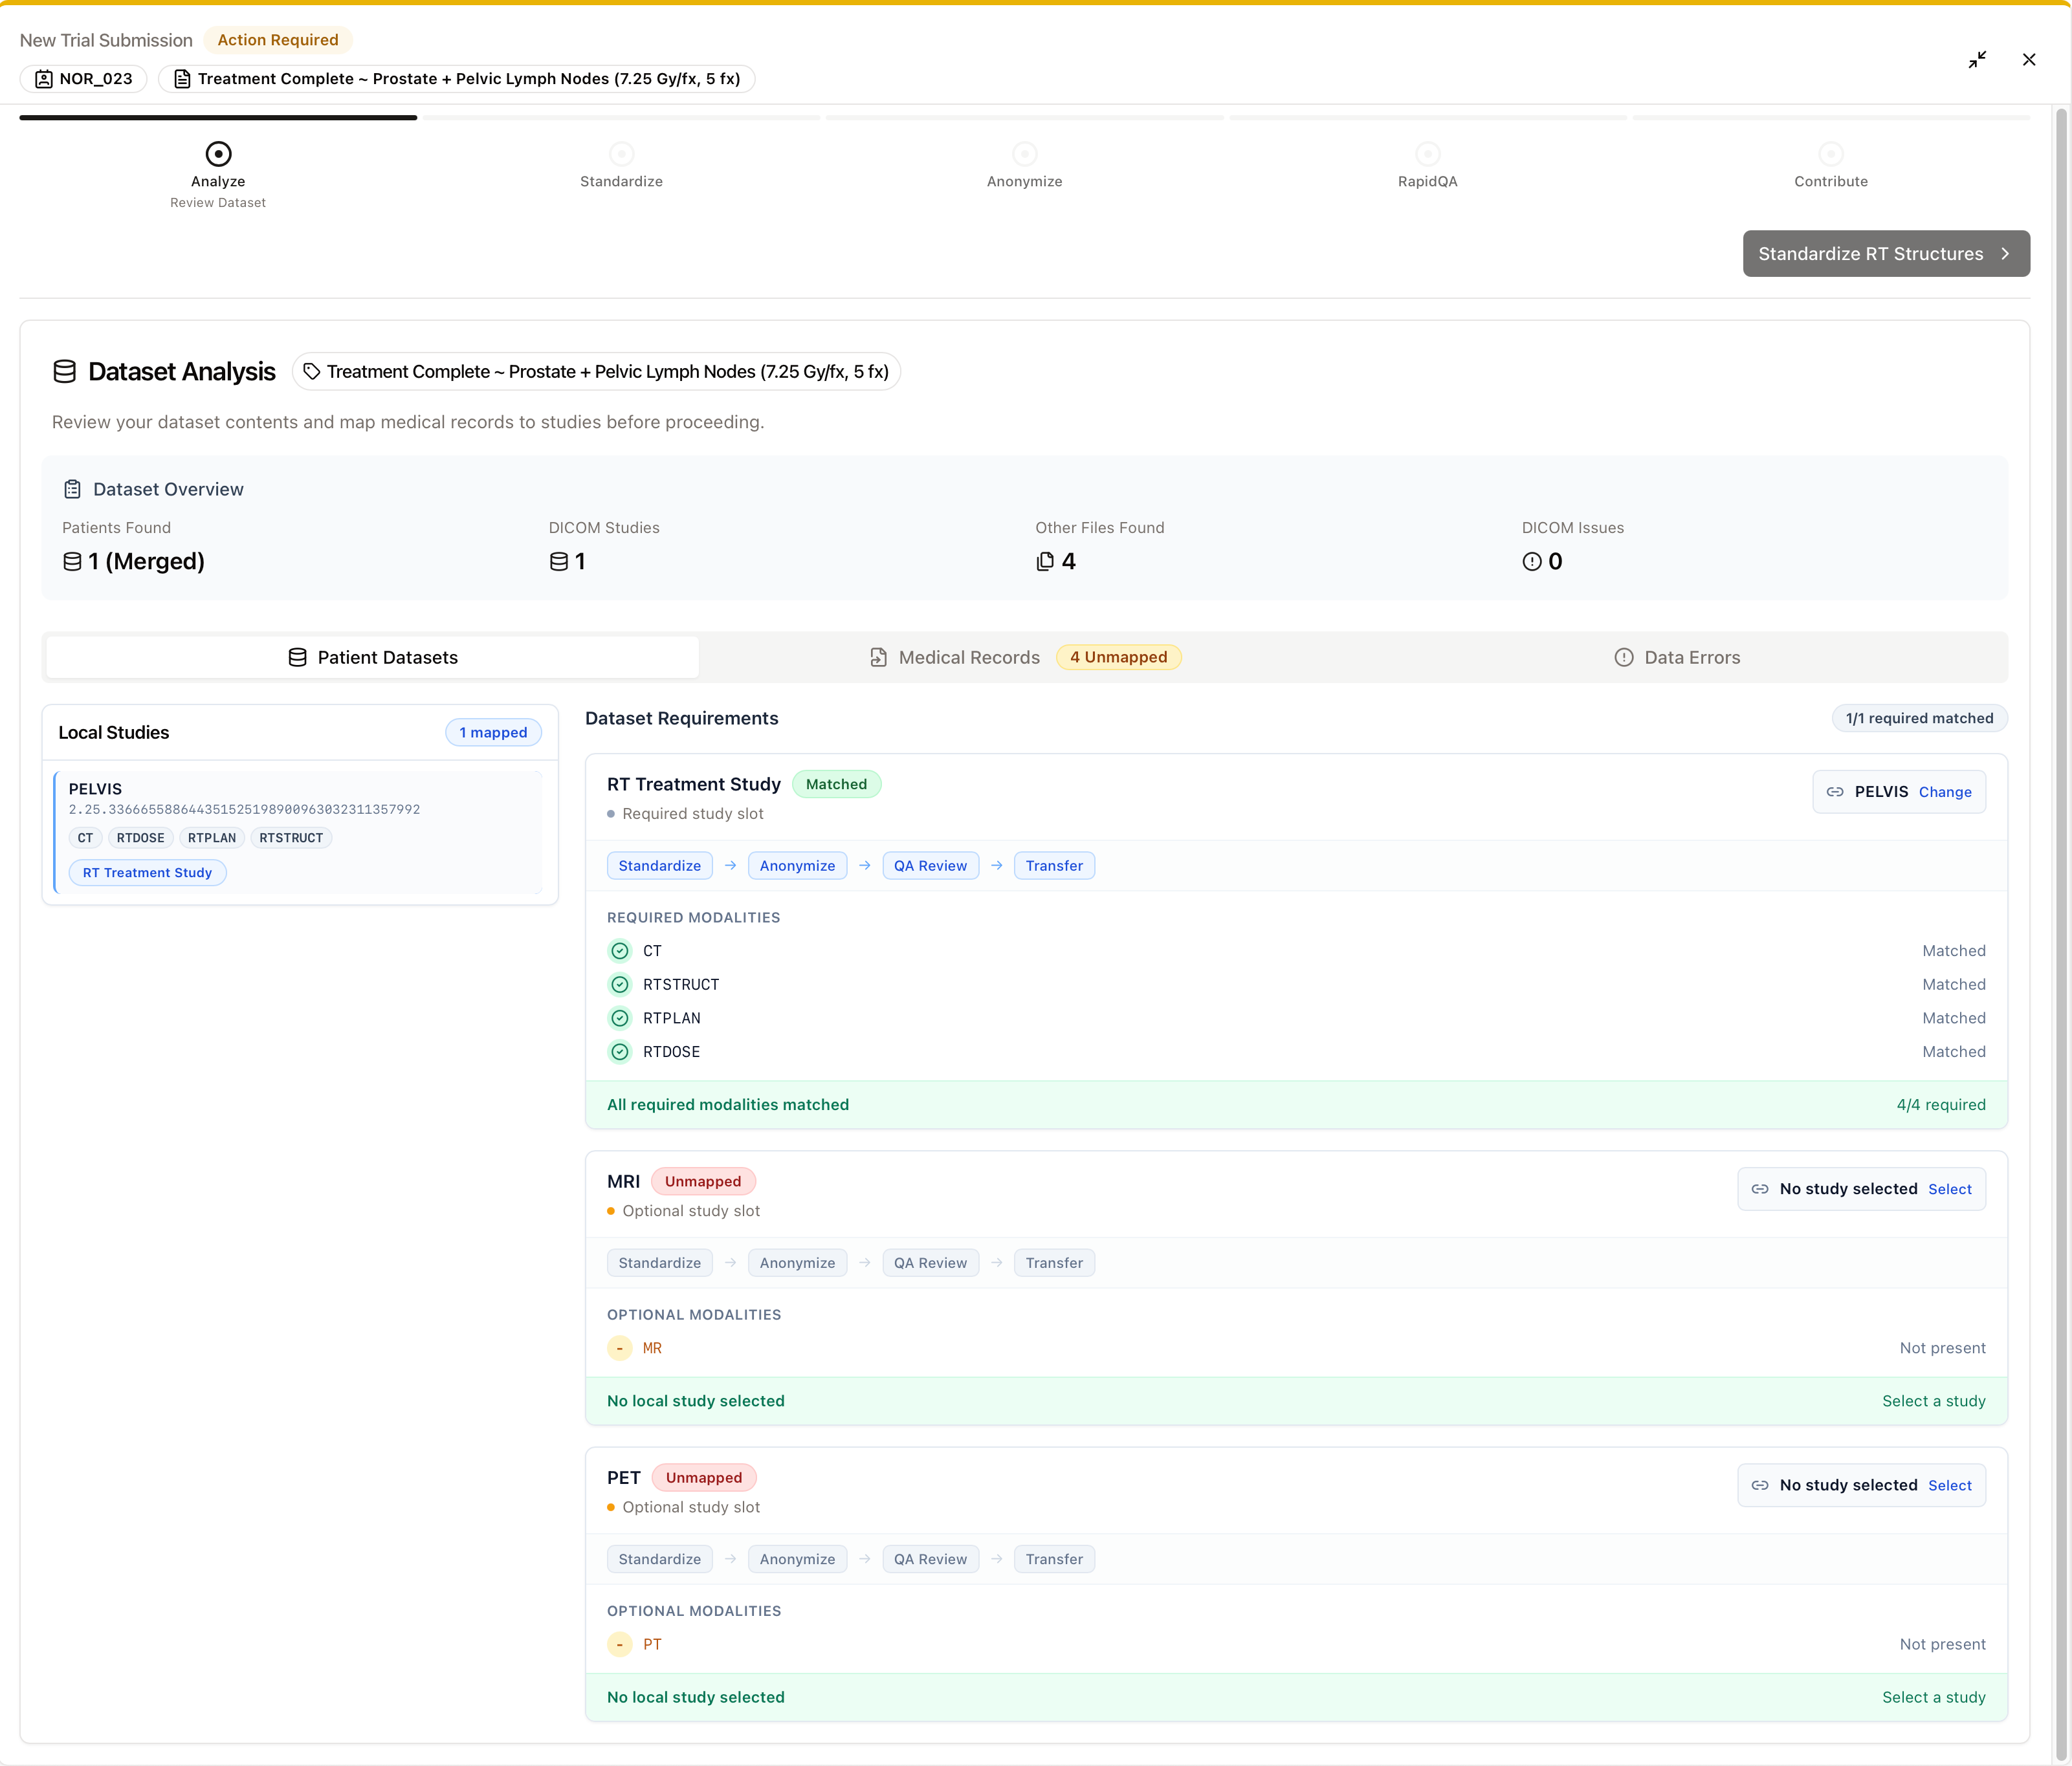2072x1766 pixels.
Task: Click Standardize step in RT Treatment Study
Action: [659, 867]
